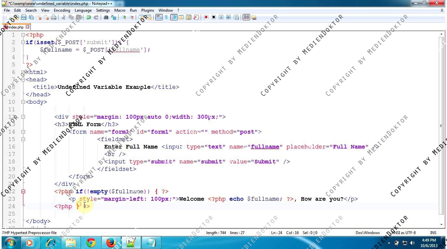Screen dimensions: 447x249
Task: Close the index.php tab with its X
Action: [28, 27]
